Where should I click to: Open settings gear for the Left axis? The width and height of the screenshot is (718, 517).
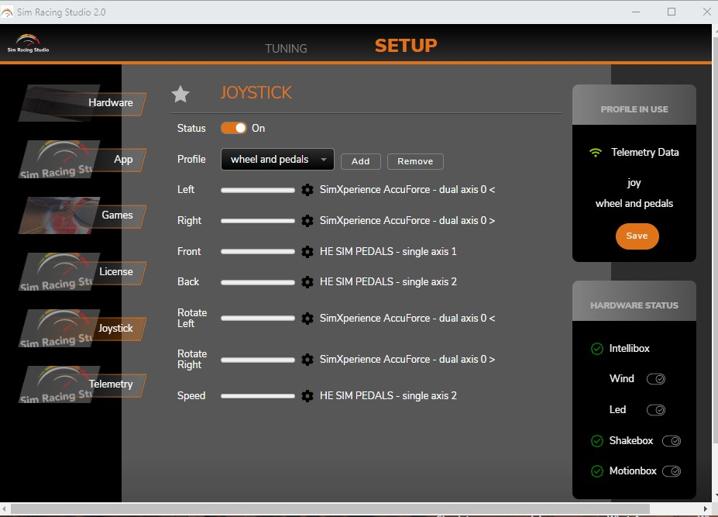pos(307,189)
